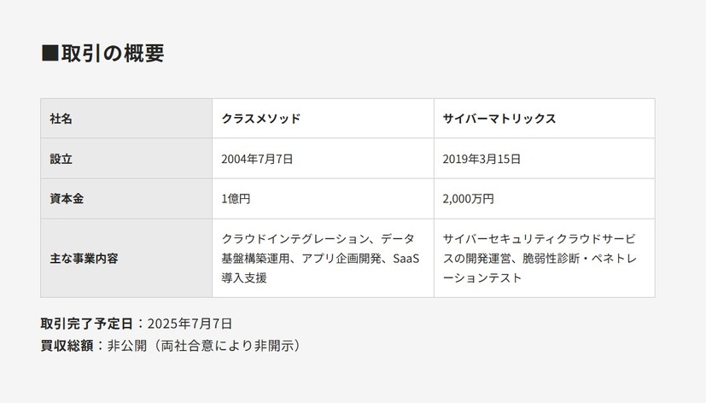Click the 取引完了予定日 bold label
706x403 pixels.
pos(87,324)
